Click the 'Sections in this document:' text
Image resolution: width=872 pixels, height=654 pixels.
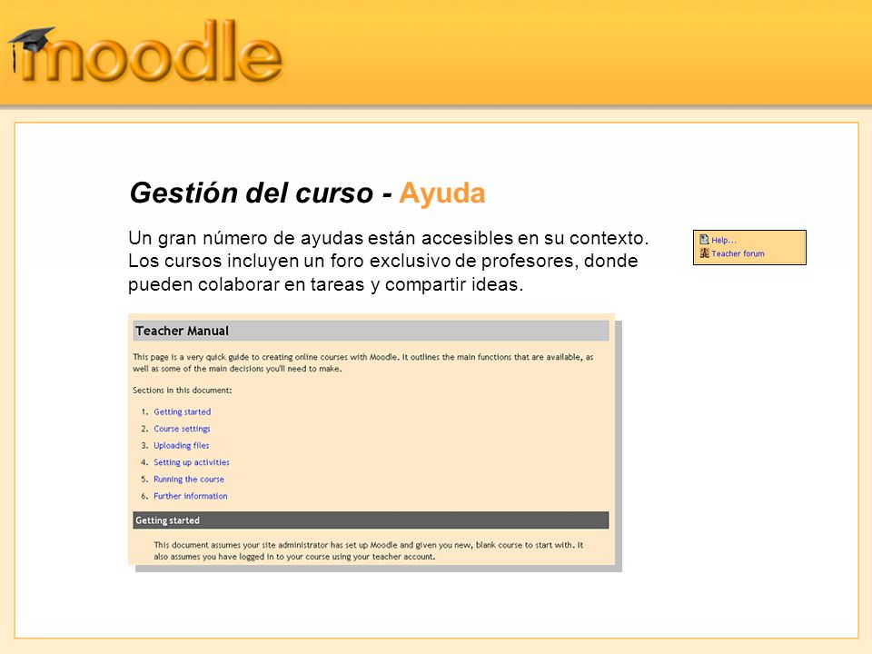pyautogui.click(x=182, y=391)
